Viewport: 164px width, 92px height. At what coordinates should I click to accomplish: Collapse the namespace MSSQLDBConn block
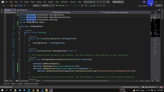point(19,27)
